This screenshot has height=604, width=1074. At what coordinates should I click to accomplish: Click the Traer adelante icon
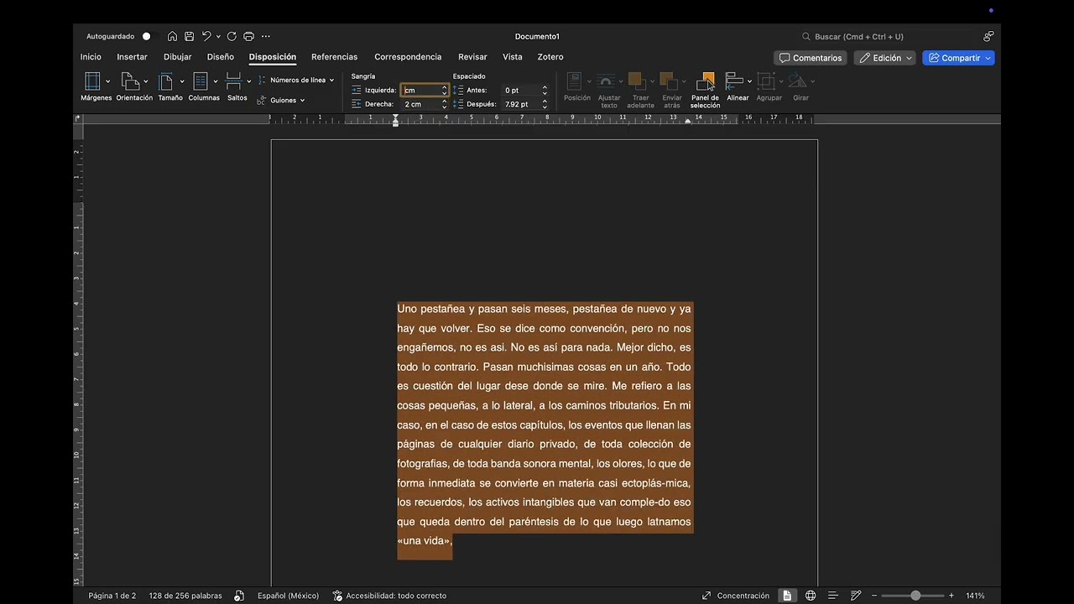point(636,81)
